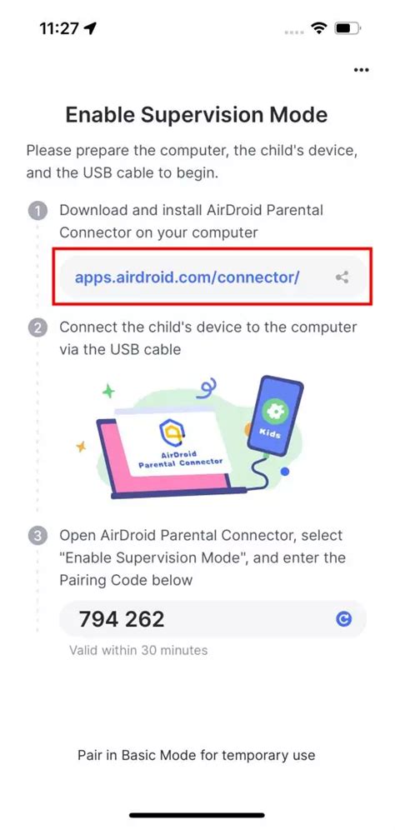
Task: Select Pair in Basic Mode for temporary use
Action: 197,755
